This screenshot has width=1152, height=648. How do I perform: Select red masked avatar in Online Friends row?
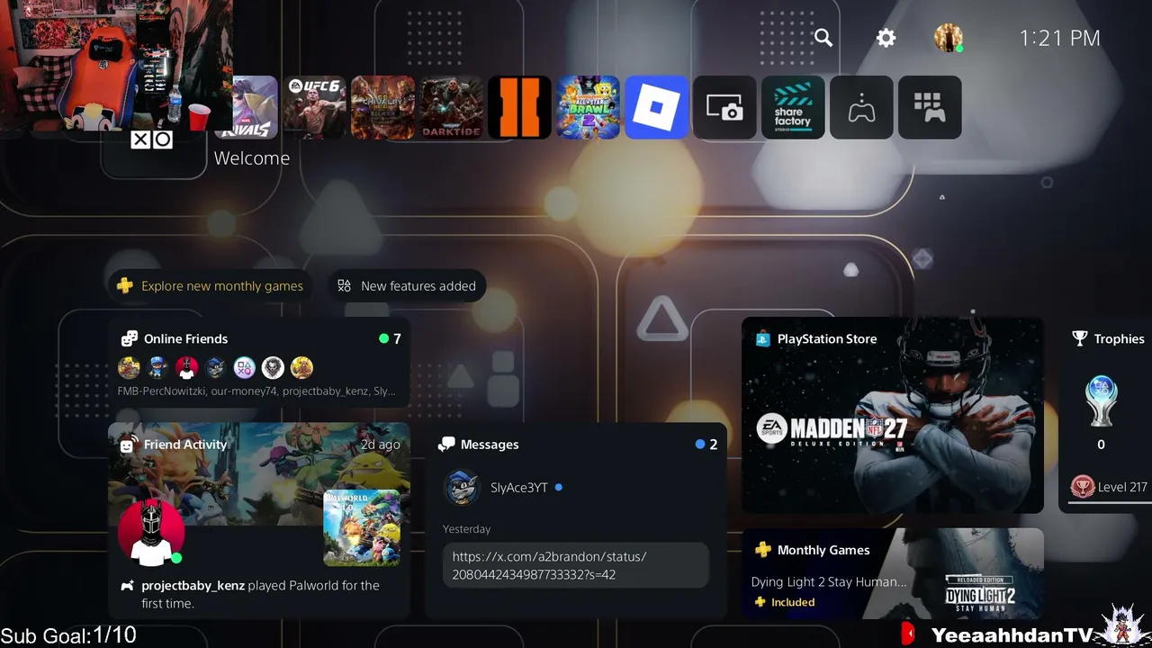coord(187,367)
